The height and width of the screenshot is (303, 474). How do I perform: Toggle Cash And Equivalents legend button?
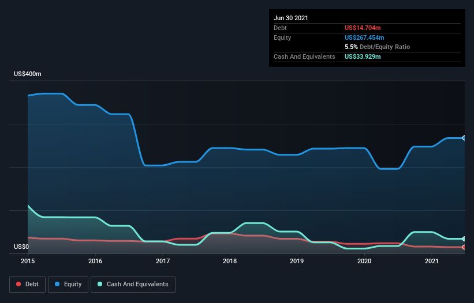point(133,285)
